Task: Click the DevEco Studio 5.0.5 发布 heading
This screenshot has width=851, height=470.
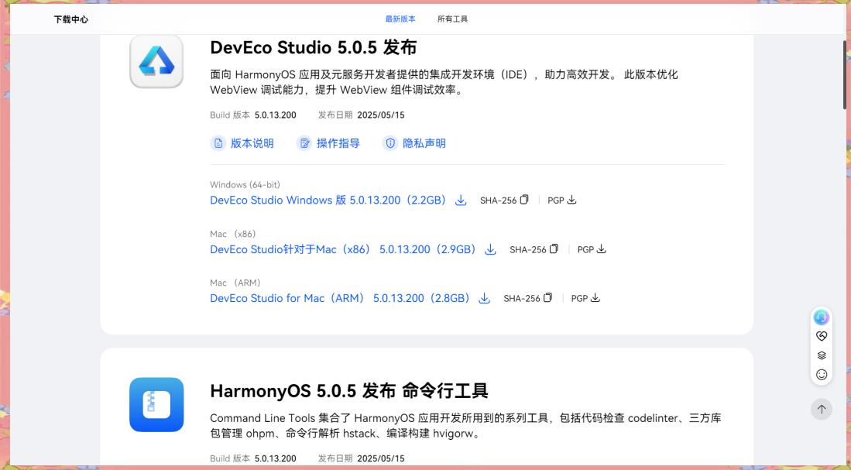Action: coord(313,48)
